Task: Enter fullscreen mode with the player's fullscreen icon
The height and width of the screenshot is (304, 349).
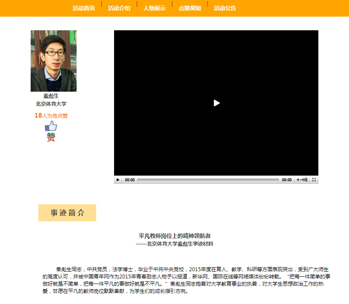Action: coord(314,180)
